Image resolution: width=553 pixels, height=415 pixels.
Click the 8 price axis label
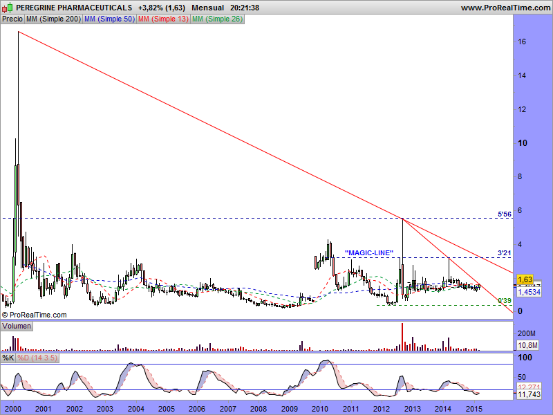(520, 177)
